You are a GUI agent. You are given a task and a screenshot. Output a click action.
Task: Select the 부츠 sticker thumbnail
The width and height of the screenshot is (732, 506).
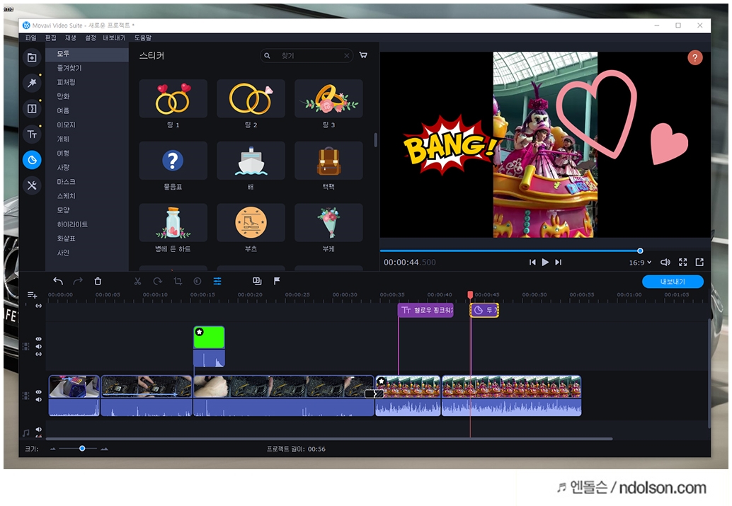(x=251, y=223)
